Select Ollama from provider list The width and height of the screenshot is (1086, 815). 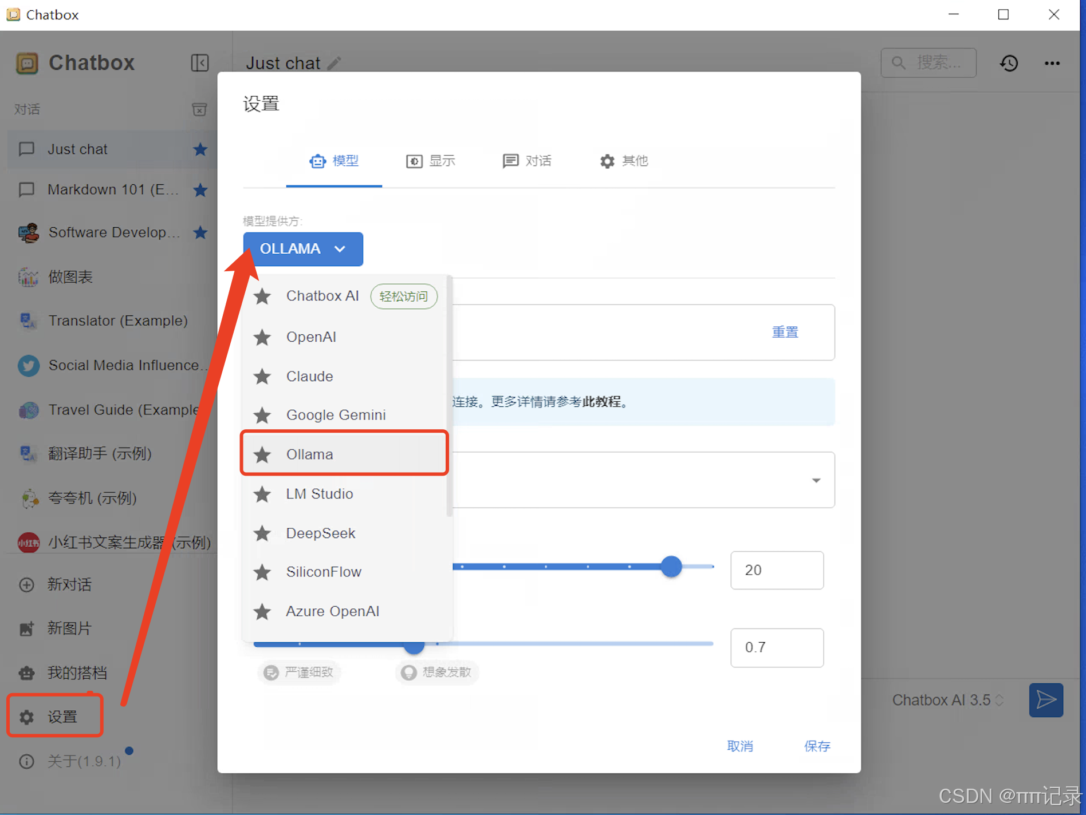[x=344, y=454]
